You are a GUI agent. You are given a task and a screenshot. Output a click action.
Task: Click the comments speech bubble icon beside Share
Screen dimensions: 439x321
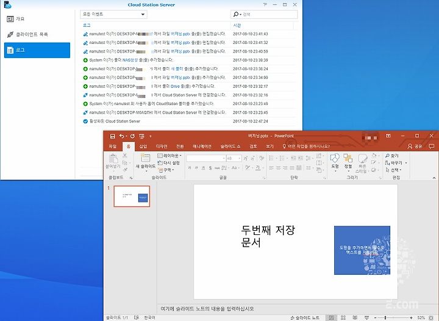432,146
